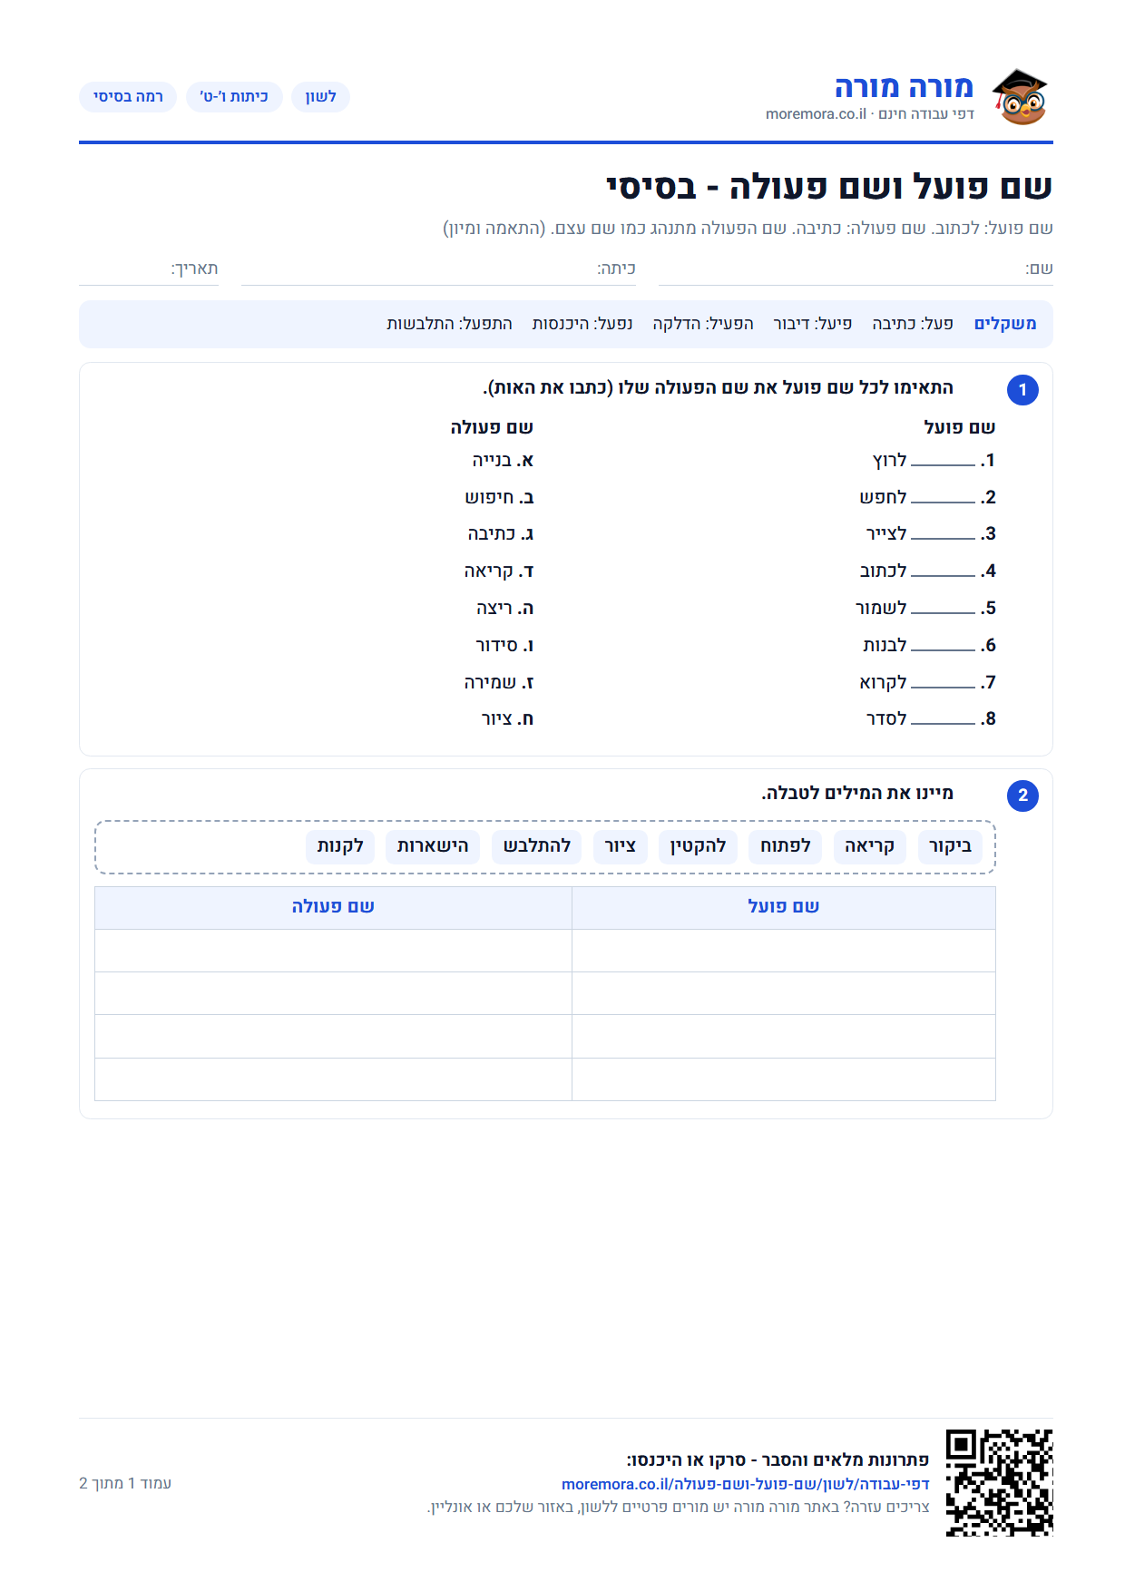Select matching option "ז. שמירה"
This screenshot has height=1591, width=1125.
(x=499, y=683)
